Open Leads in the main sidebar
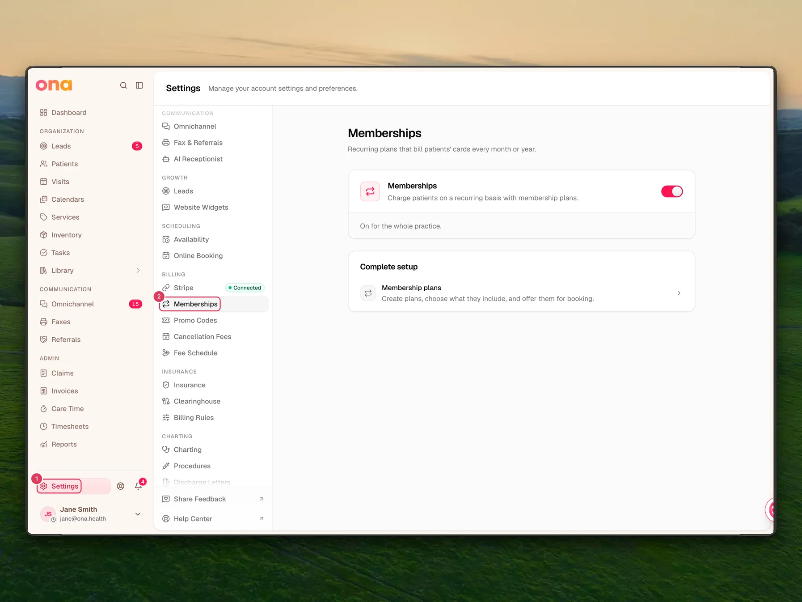This screenshot has height=602, width=802. (91, 146)
